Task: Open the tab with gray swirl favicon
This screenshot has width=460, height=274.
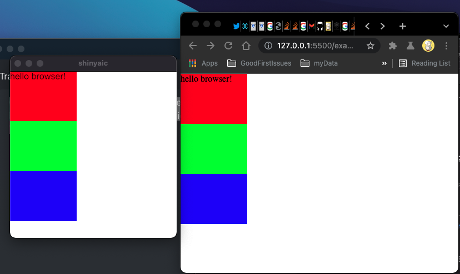Action: pos(278,26)
